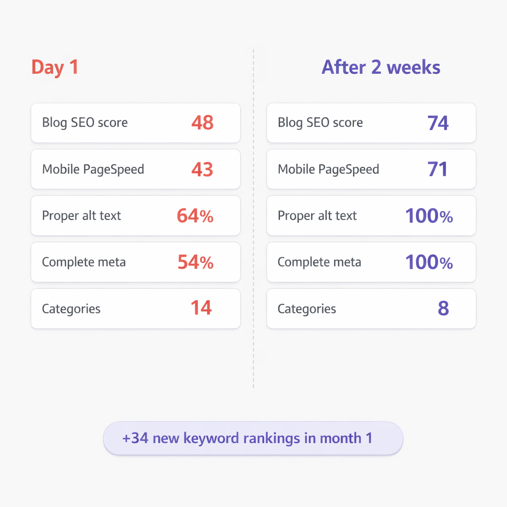Viewport: 507px width, 507px height.
Task: Select the Day 1 Complete meta card
Action: [x=135, y=262]
